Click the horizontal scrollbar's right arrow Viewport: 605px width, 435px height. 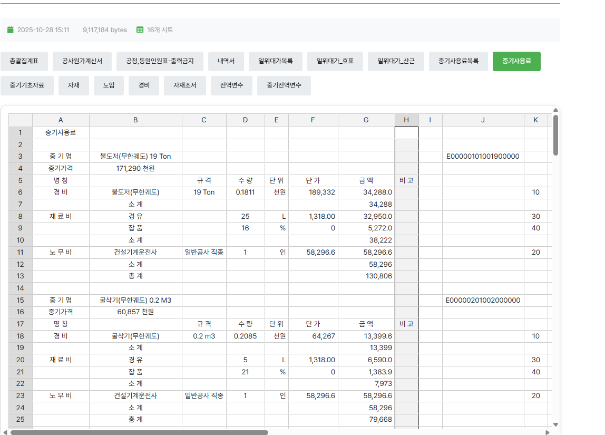[547, 432]
